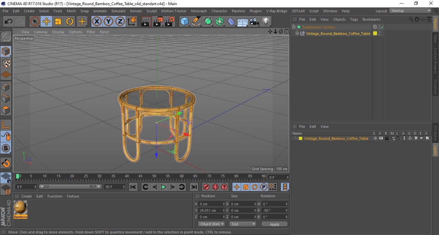Add a Light object
This screenshot has width=439, height=235.
coord(266,22)
